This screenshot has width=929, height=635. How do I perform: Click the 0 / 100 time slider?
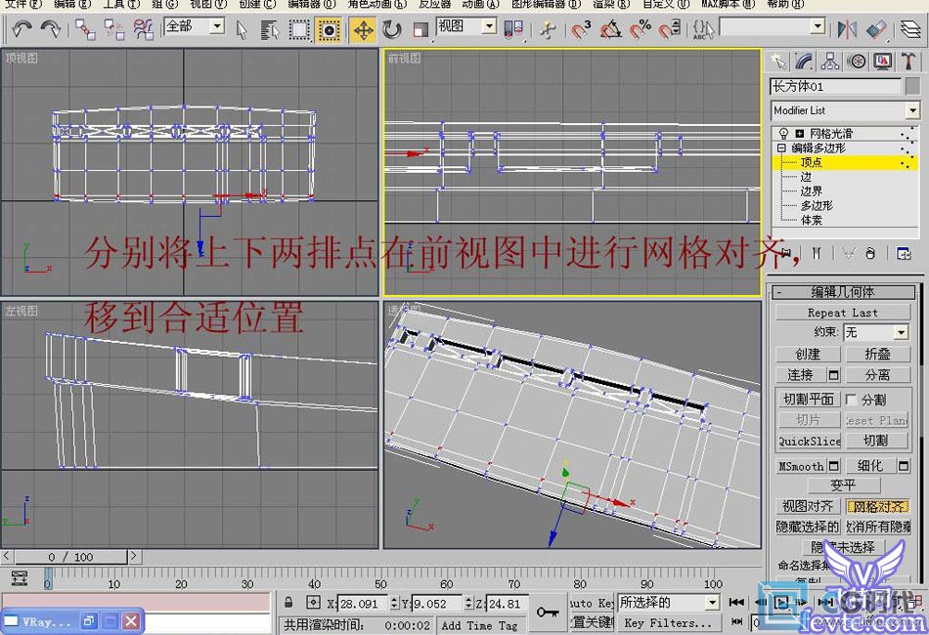tap(70, 557)
